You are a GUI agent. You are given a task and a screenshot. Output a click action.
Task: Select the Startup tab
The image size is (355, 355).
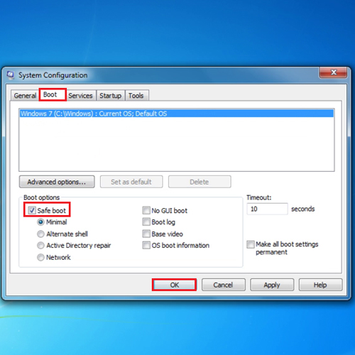tap(110, 96)
